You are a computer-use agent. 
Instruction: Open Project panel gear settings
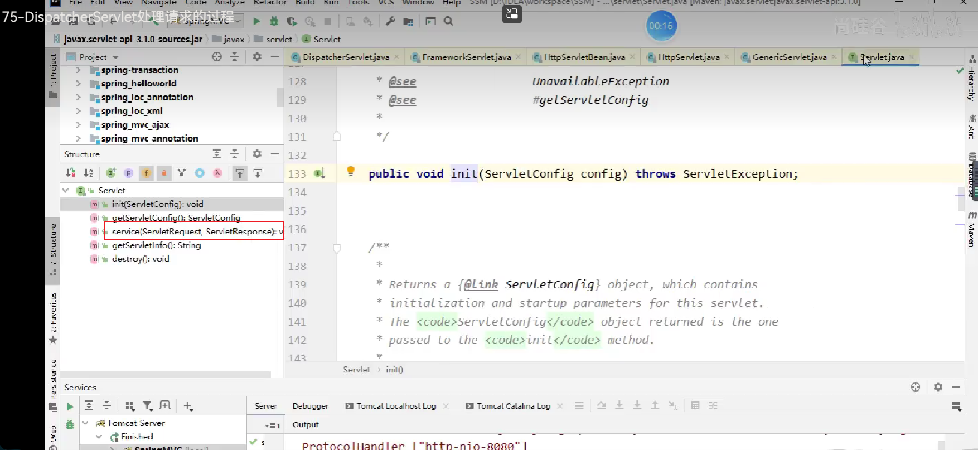(257, 57)
